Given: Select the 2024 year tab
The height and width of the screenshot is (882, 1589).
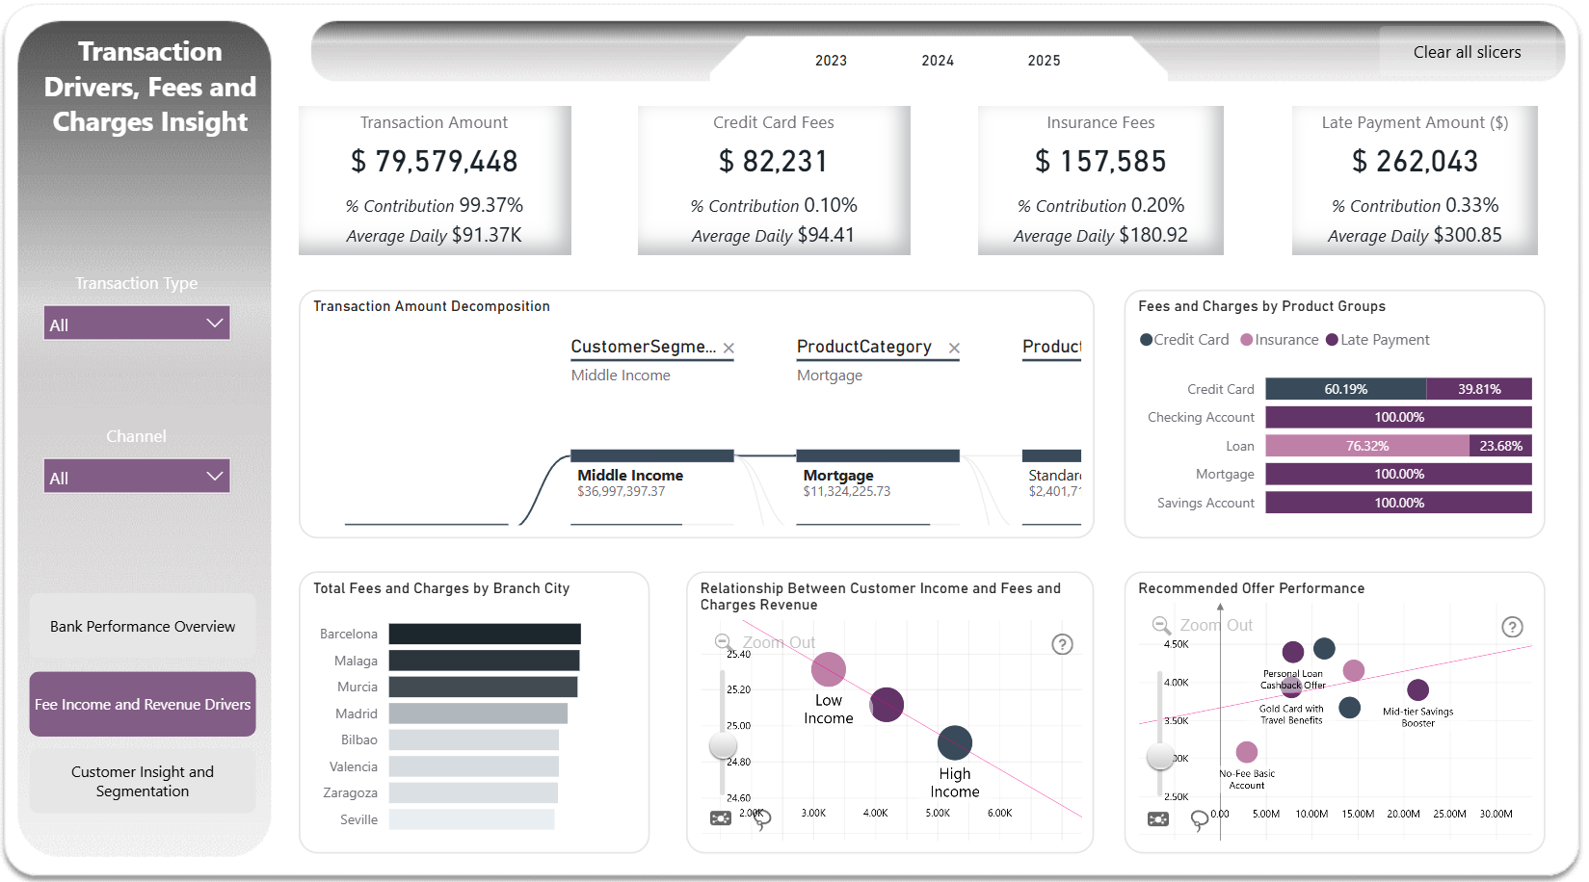Looking at the screenshot, I should click(938, 61).
